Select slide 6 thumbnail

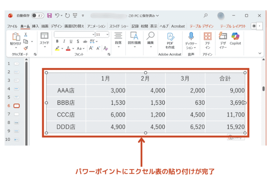[16, 106]
